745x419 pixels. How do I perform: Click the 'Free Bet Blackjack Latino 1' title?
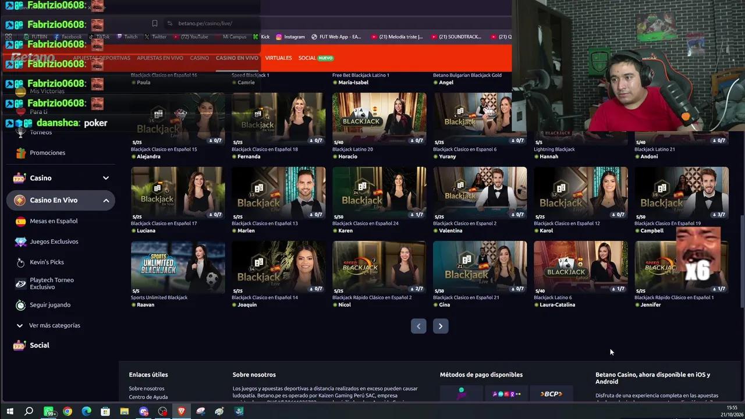361,75
